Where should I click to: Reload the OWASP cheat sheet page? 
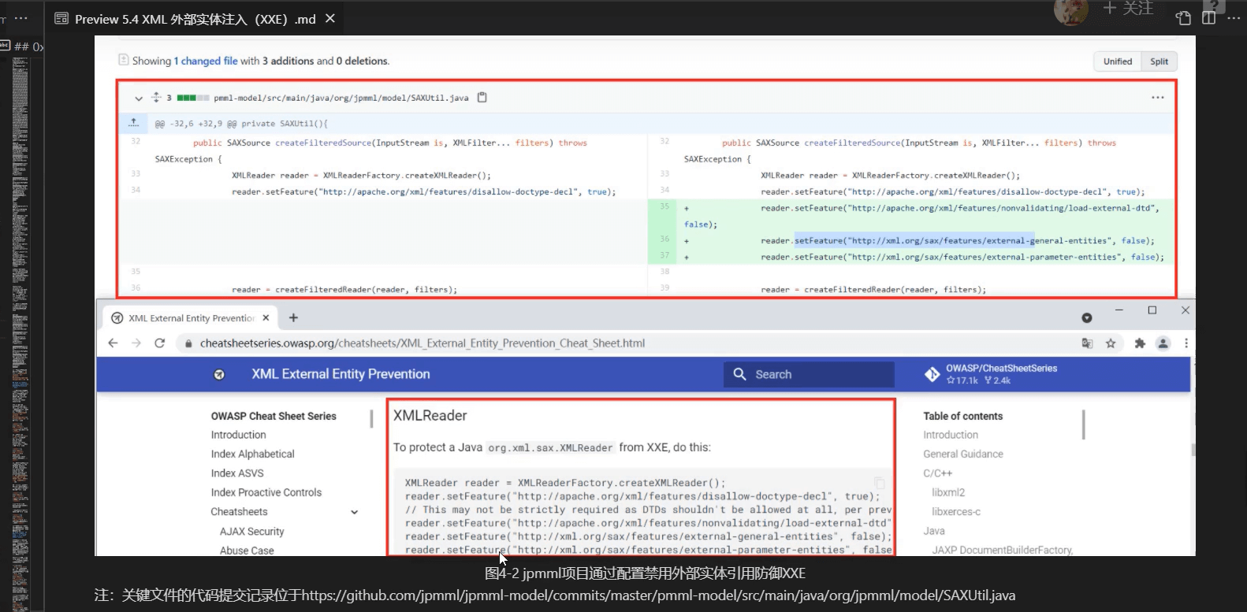click(160, 343)
